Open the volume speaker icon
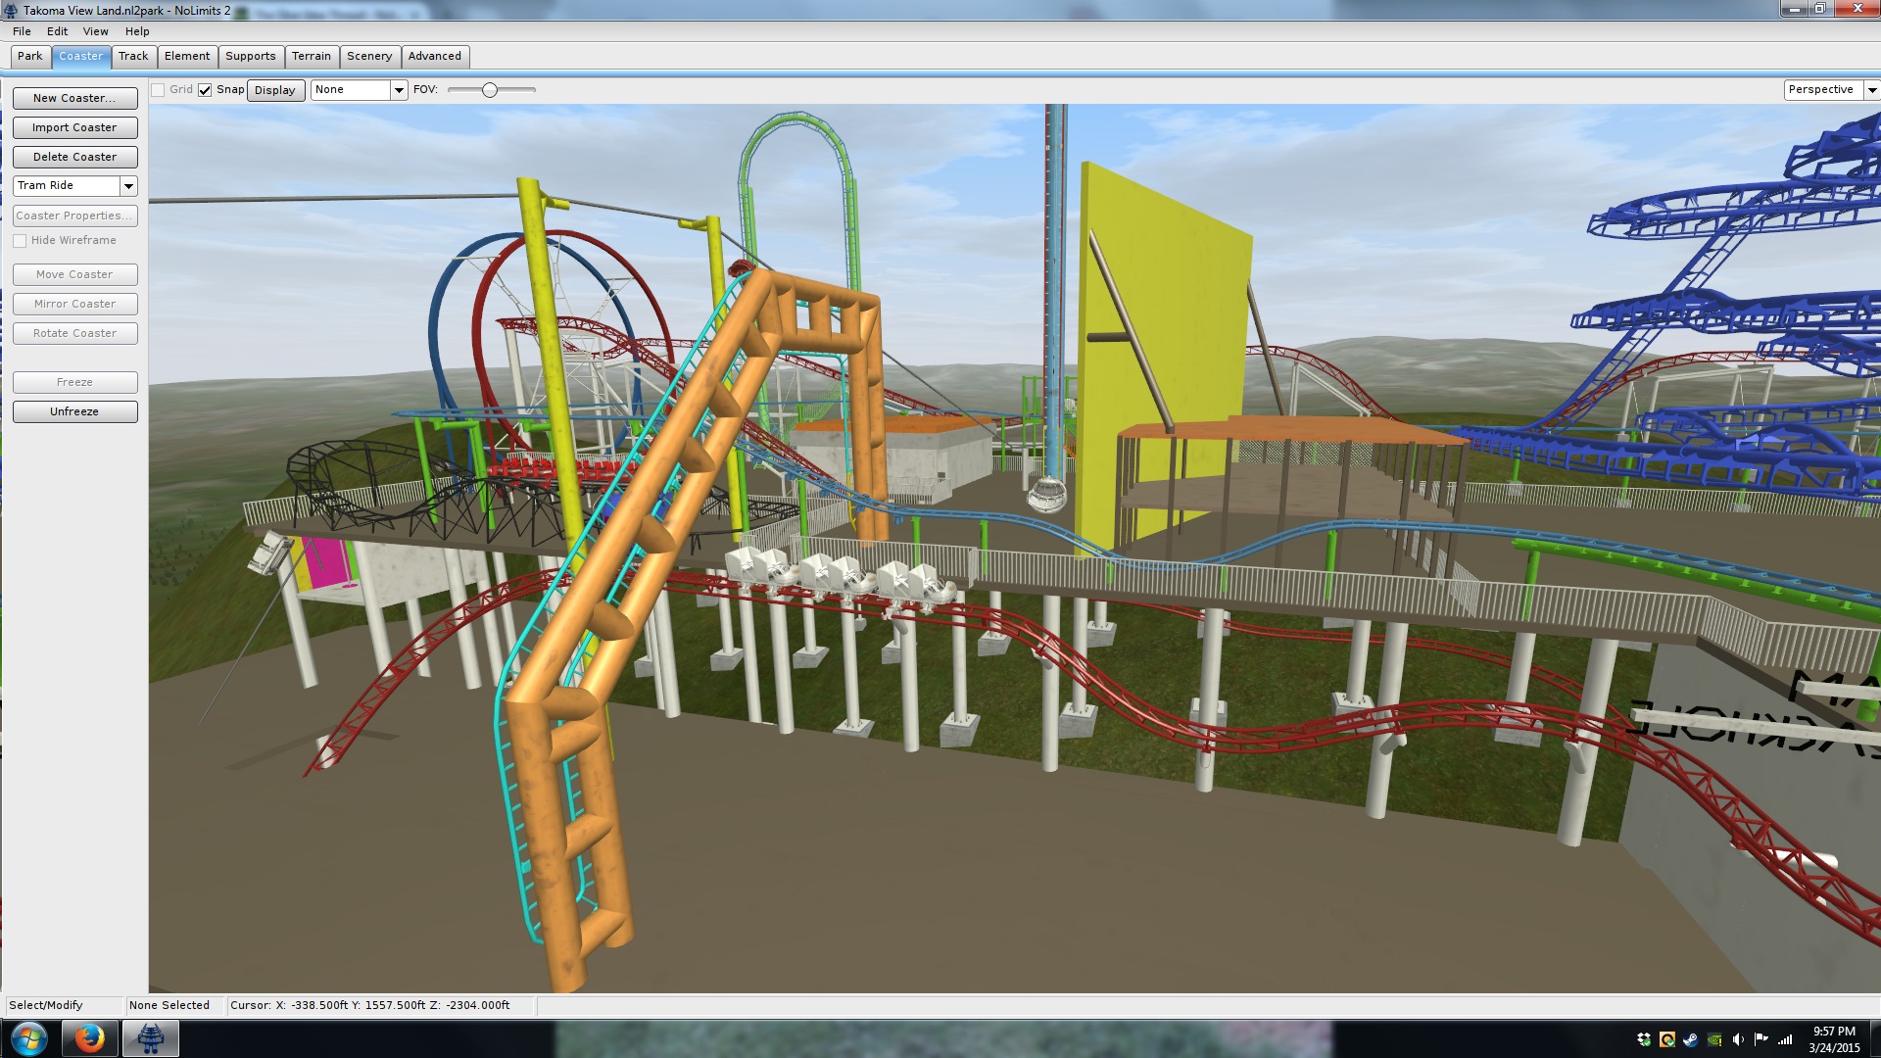This screenshot has height=1058, width=1881. 1737,1039
